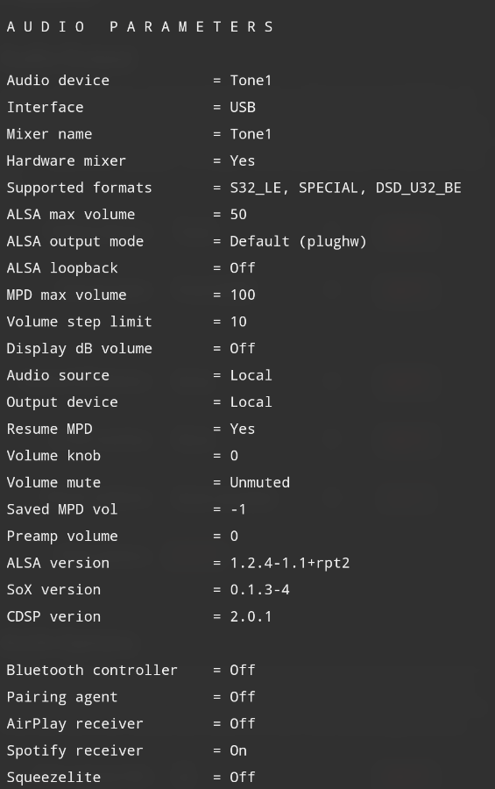Click the Volume mute Unmuted value

coord(259,482)
